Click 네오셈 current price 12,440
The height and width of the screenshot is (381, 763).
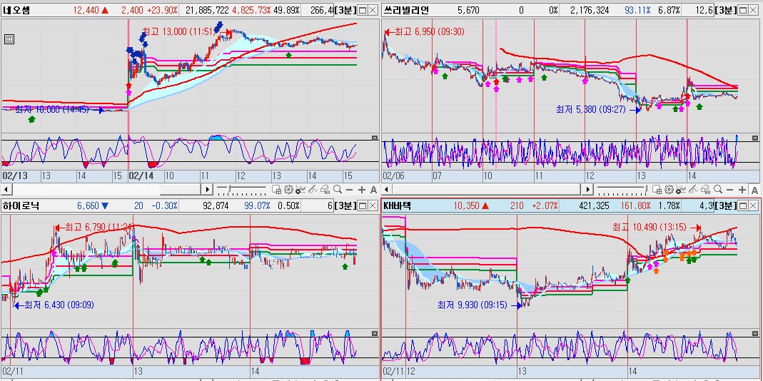pos(86,10)
